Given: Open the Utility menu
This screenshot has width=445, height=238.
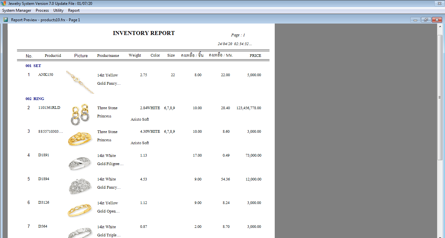Looking at the screenshot, I should pos(59,10).
